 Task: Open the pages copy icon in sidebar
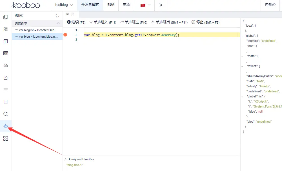tap(6, 17)
